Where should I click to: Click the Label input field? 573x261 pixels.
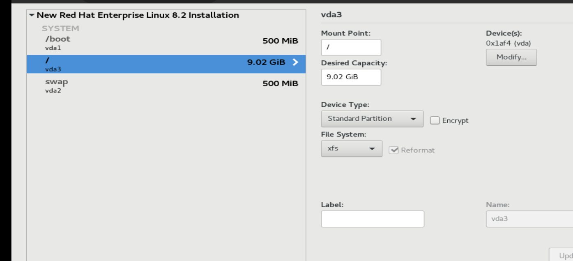tap(372, 219)
